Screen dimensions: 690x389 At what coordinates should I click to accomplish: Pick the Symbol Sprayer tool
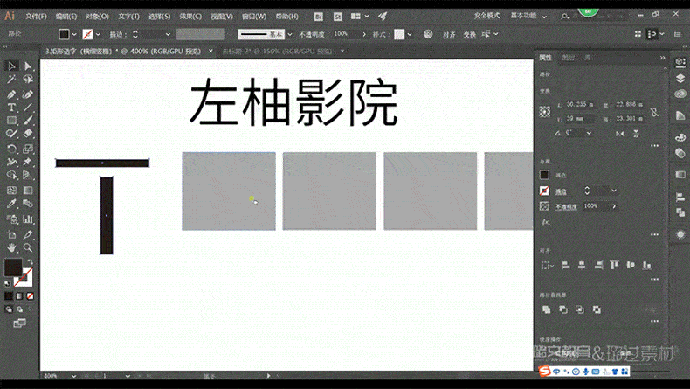point(11,219)
